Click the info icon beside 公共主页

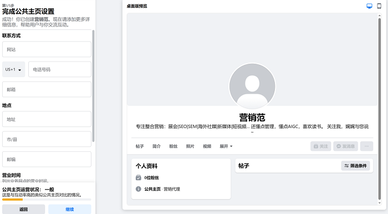tap(139, 189)
